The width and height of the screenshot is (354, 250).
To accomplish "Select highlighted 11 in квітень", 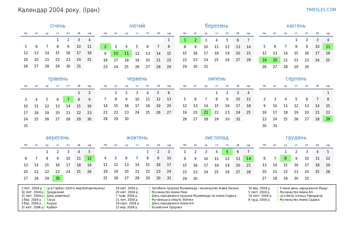I will (x=328, y=47).
